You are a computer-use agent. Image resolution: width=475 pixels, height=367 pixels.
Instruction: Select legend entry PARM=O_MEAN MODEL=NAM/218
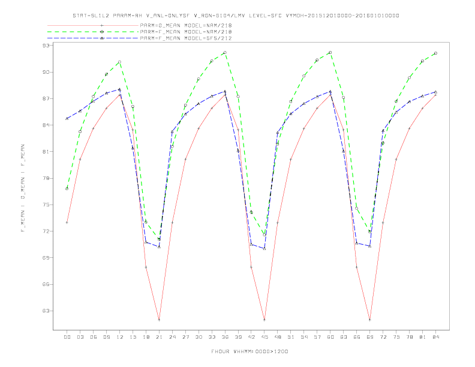click(186, 25)
